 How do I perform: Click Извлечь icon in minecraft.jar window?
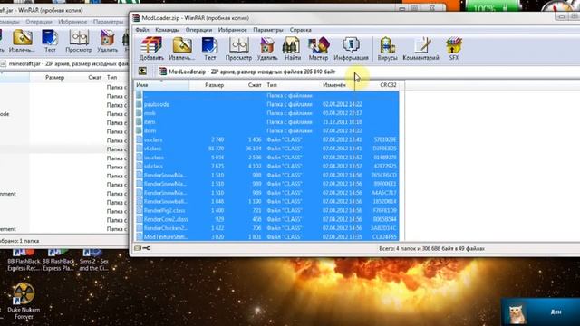(22, 40)
